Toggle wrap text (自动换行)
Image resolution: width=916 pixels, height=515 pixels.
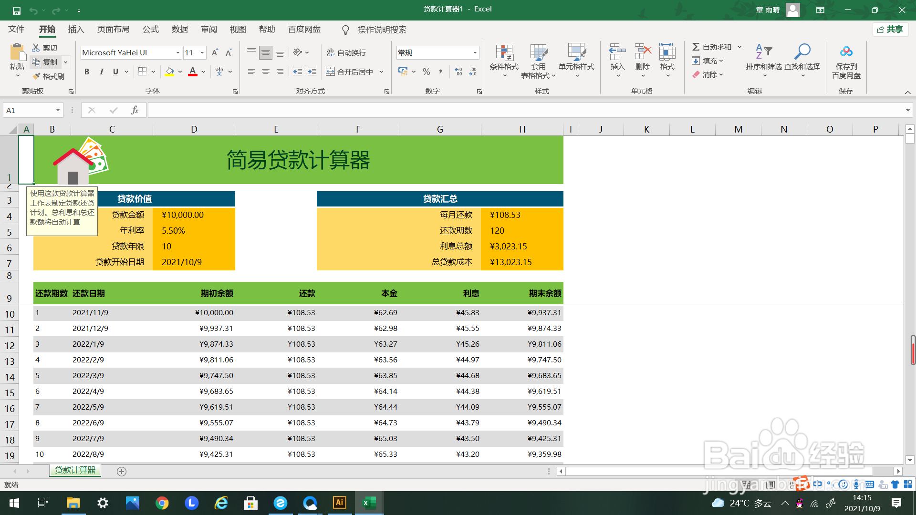point(346,52)
